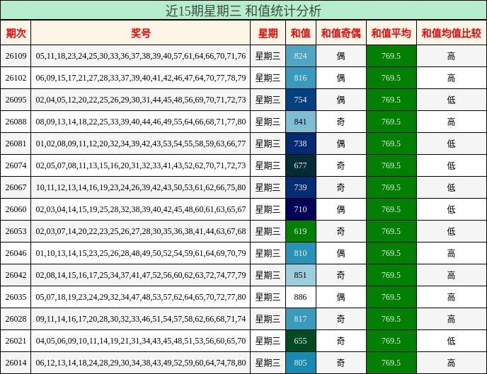Select sum value 886 cell
487x374 pixels.
click(301, 297)
